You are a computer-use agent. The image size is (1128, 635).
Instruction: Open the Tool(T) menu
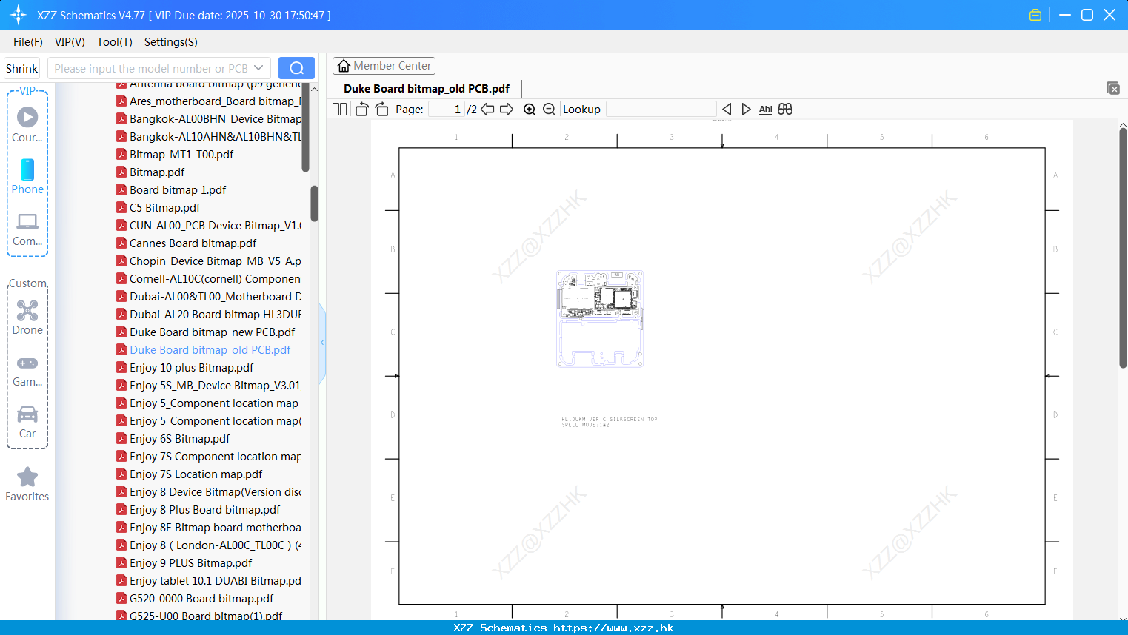click(x=115, y=42)
